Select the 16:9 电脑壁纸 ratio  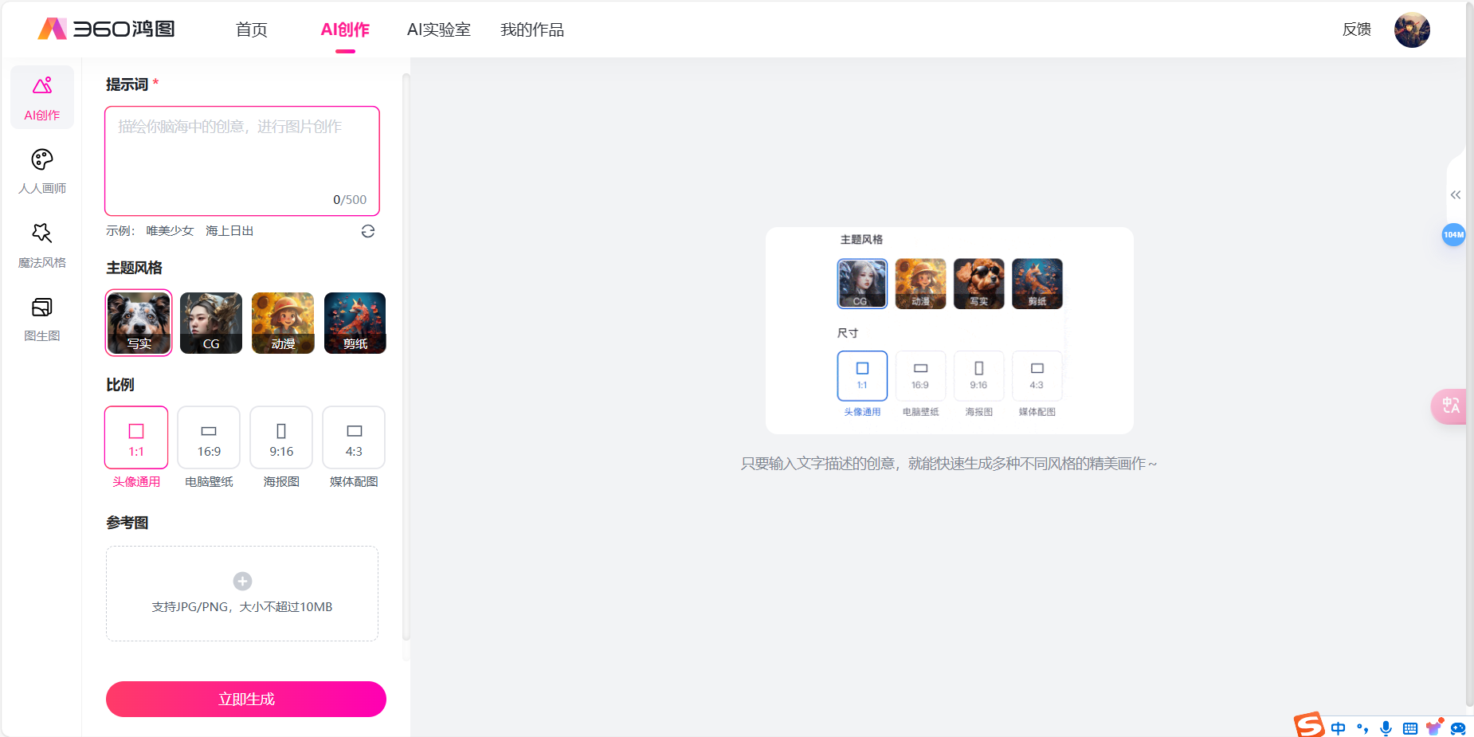pyautogui.click(x=208, y=437)
